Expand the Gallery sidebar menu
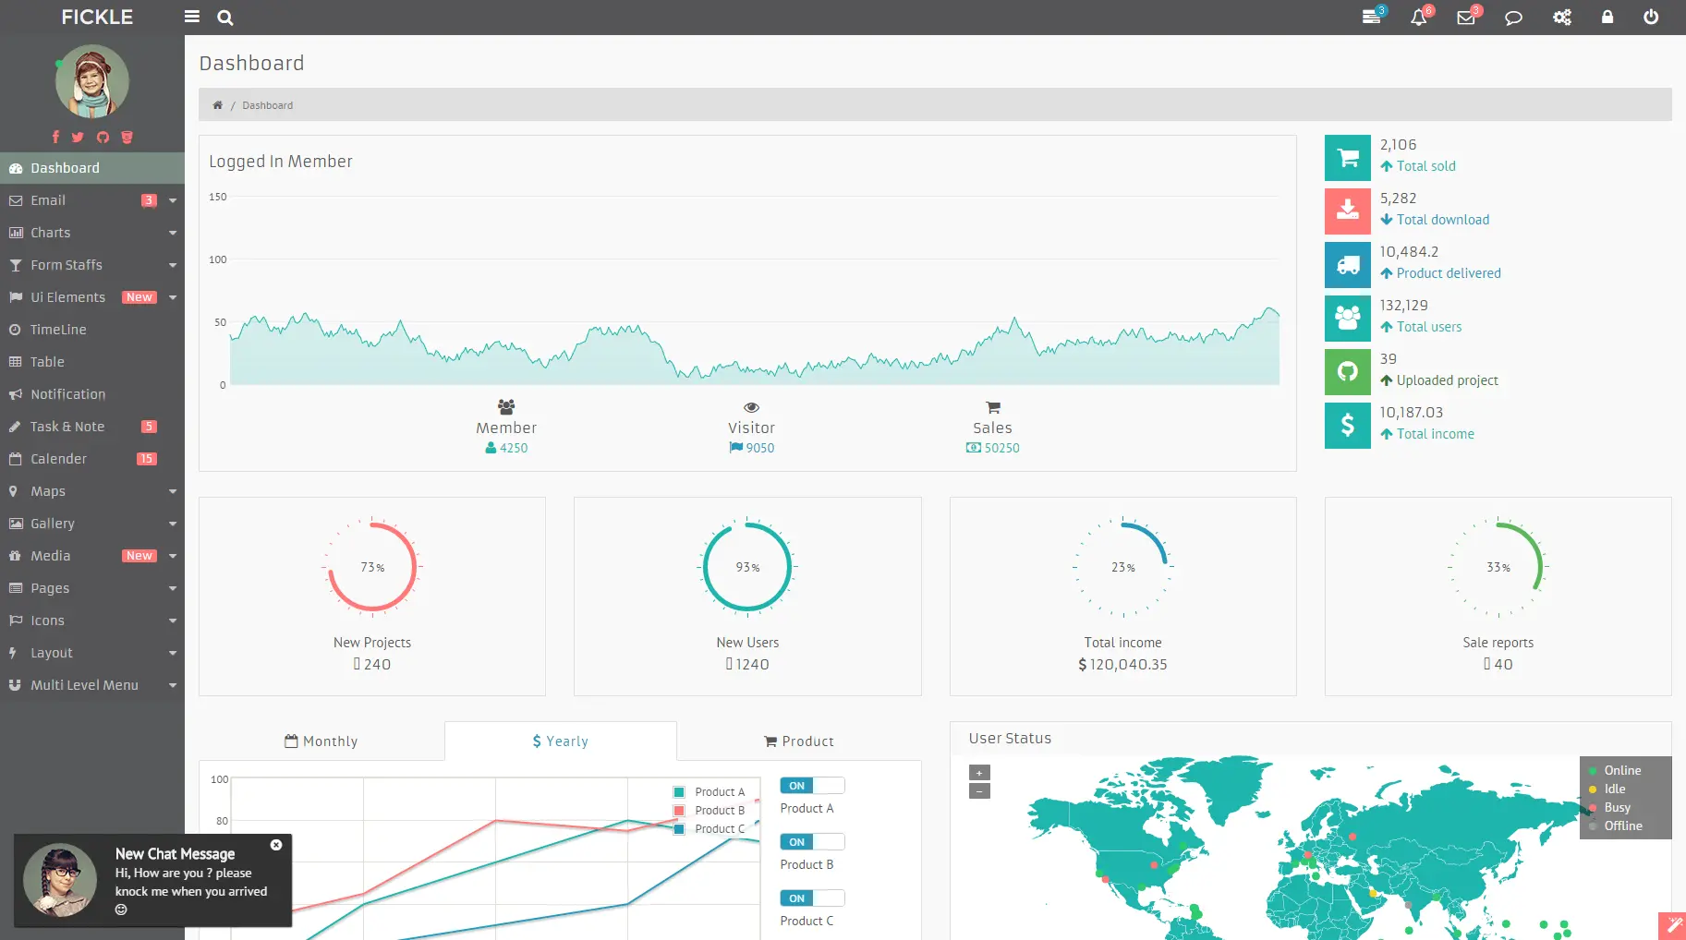The width and height of the screenshot is (1686, 940). click(92, 524)
